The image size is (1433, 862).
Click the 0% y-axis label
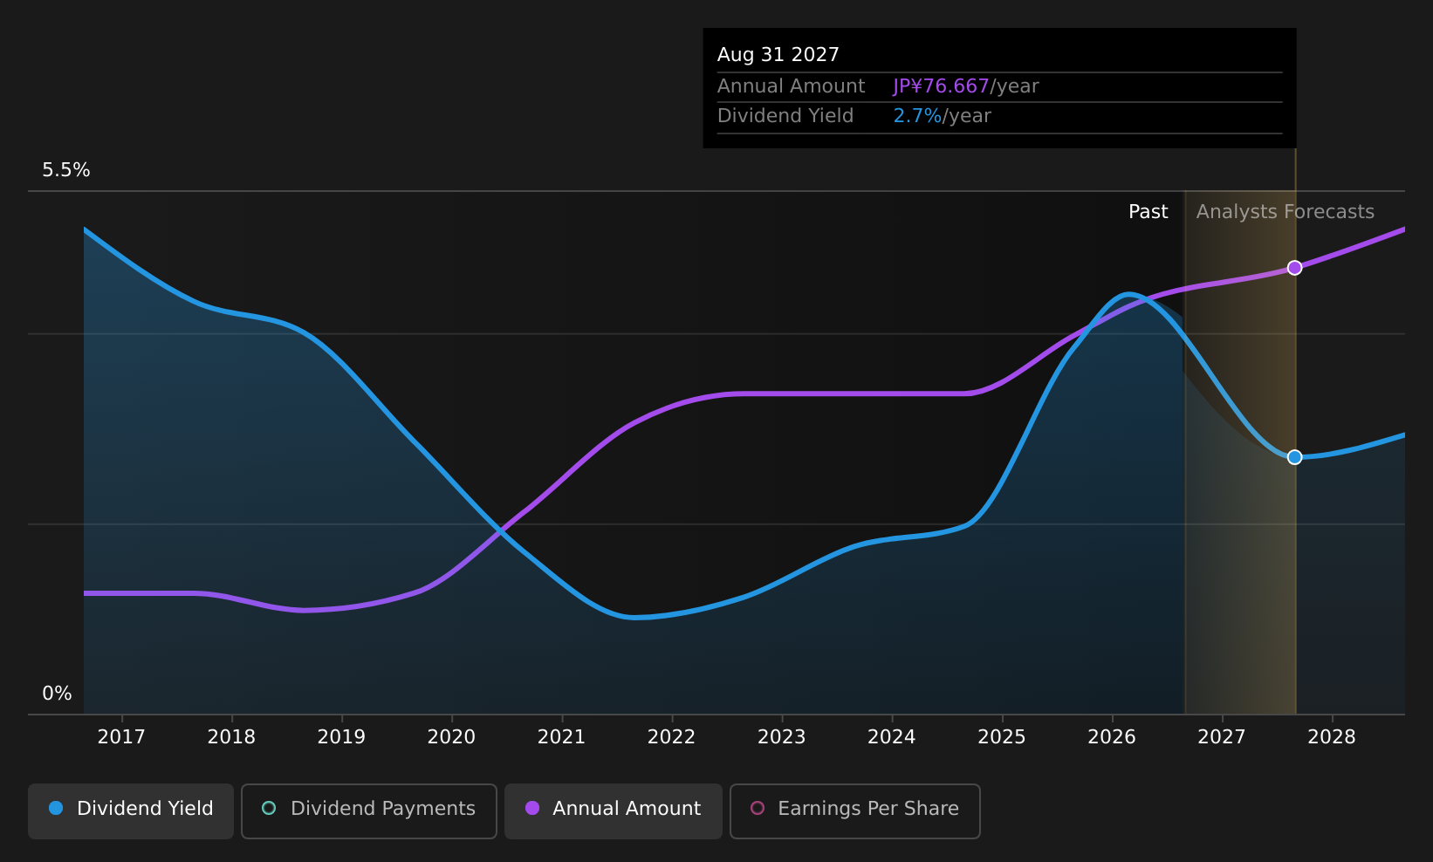click(x=58, y=694)
